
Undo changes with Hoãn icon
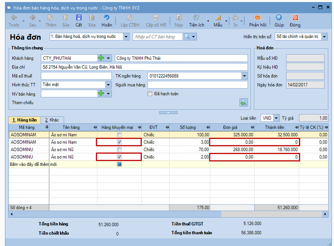(107, 18)
